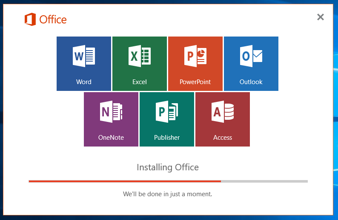Select the Excel app tile
The image size is (338, 220).
(140, 64)
